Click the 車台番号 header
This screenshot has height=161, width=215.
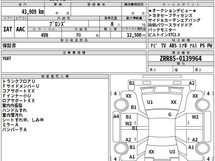[x=181, y=53]
